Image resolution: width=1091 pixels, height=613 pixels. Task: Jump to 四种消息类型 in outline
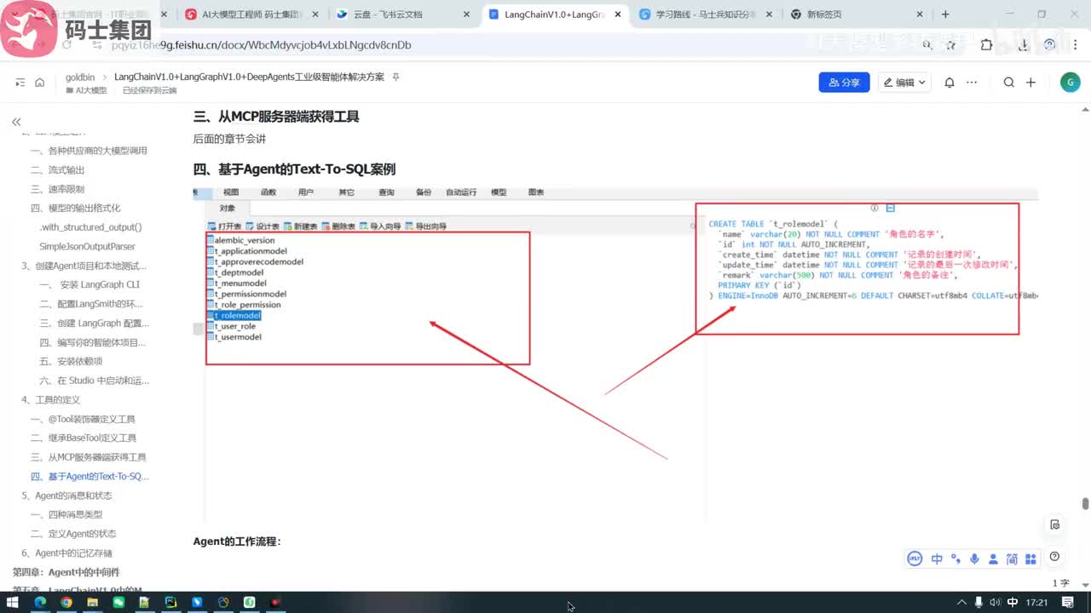point(66,514)
